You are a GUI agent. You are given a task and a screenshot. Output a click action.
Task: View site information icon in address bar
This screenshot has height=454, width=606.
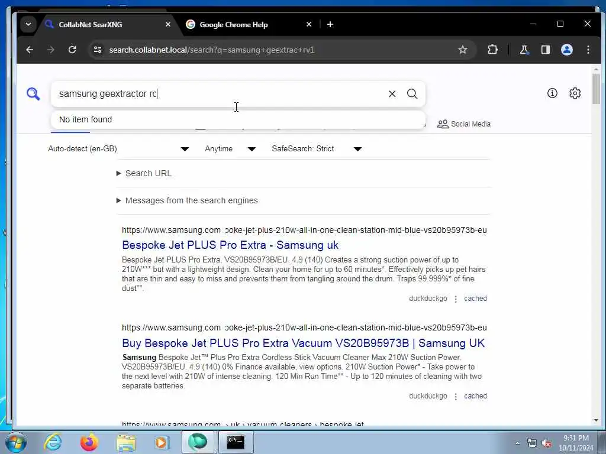[98, 50]
